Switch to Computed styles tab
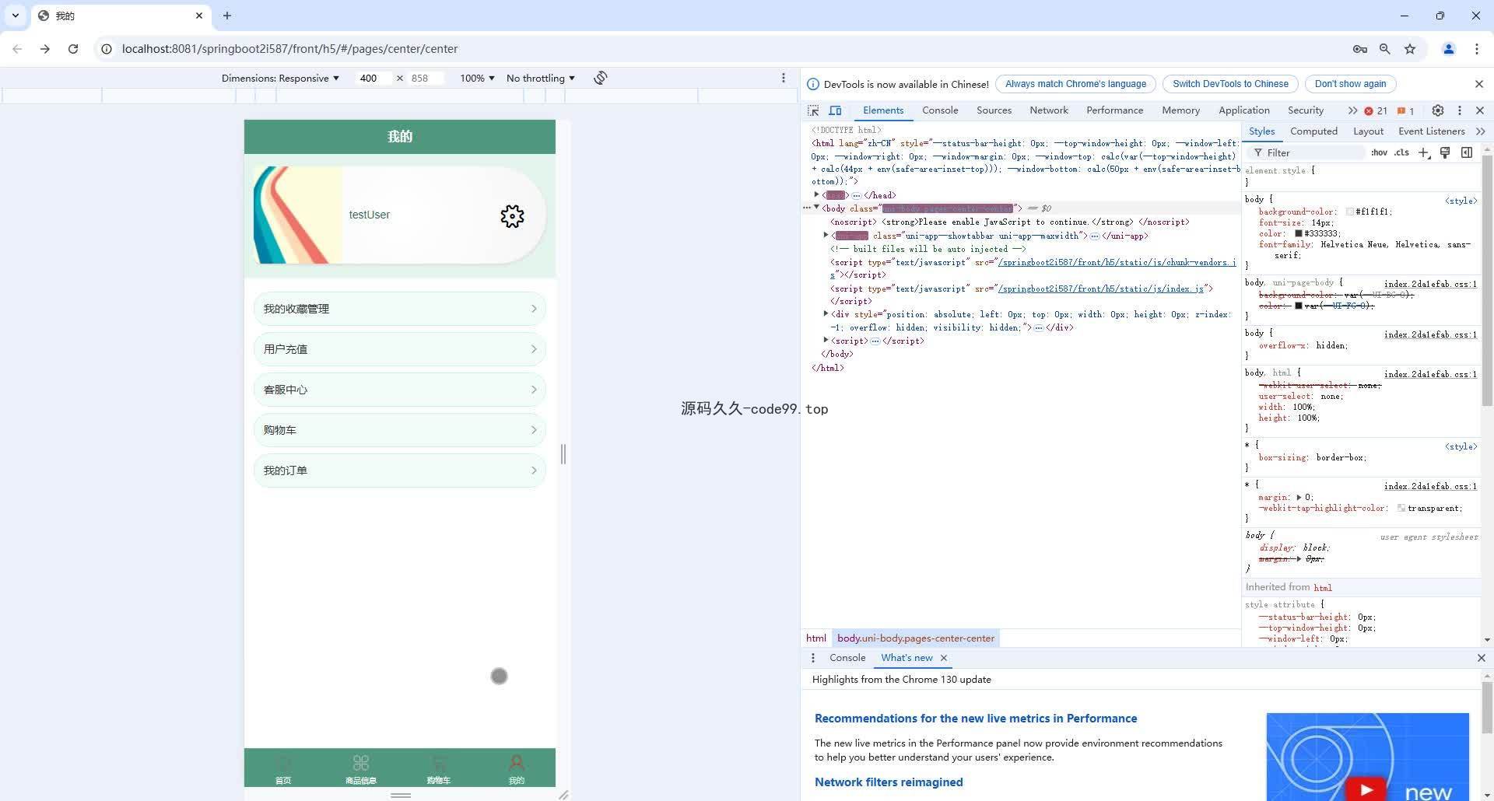The width and height of the screenshot is (1494, 801). click(1313, 131)
